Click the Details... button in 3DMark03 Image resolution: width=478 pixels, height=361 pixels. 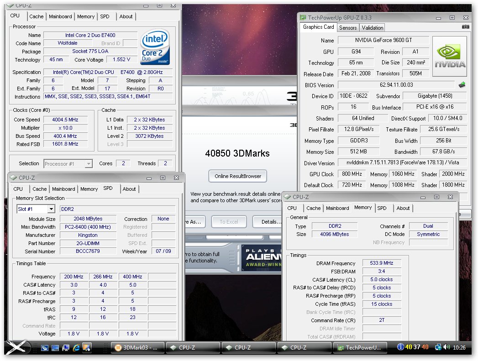click(x=268, y=222)
